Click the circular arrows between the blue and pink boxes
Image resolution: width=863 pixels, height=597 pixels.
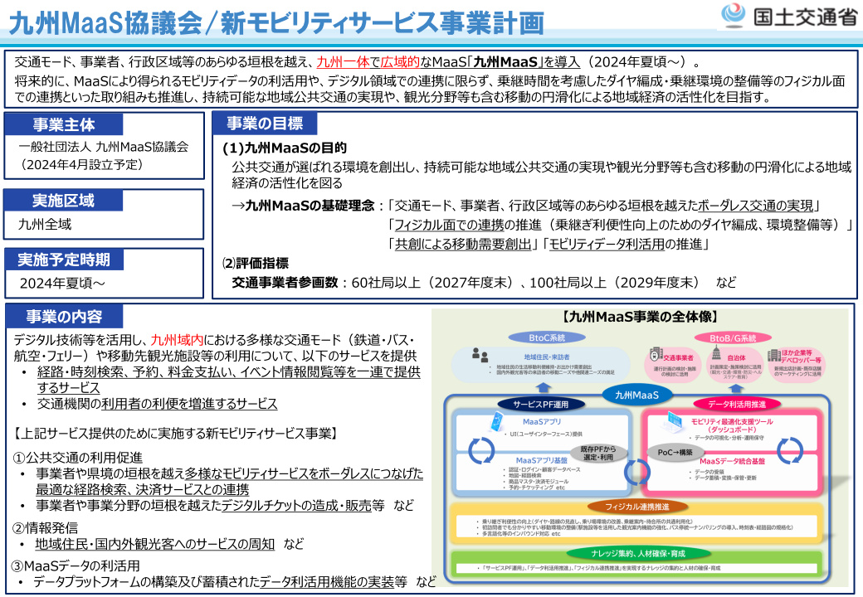636,471
